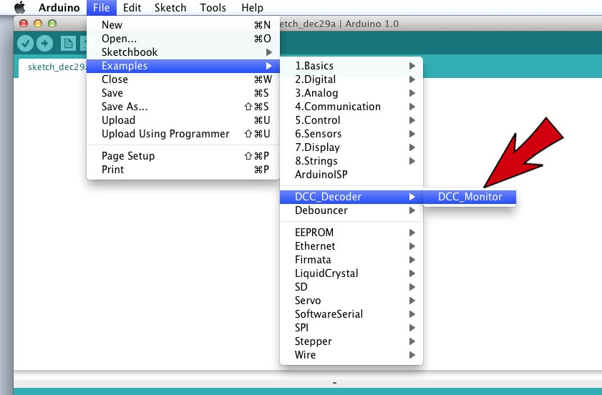Screen dimensions: 602x395
Task: Choose Save As... menu item
Action: pos(183,107)
